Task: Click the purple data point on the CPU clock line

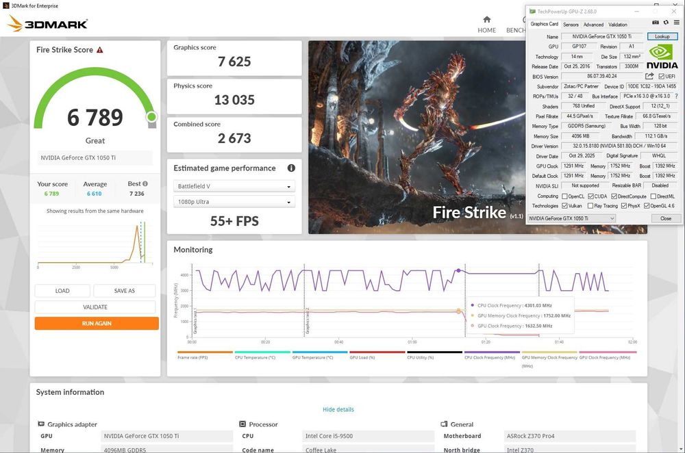Action: (x=458, y=270)
